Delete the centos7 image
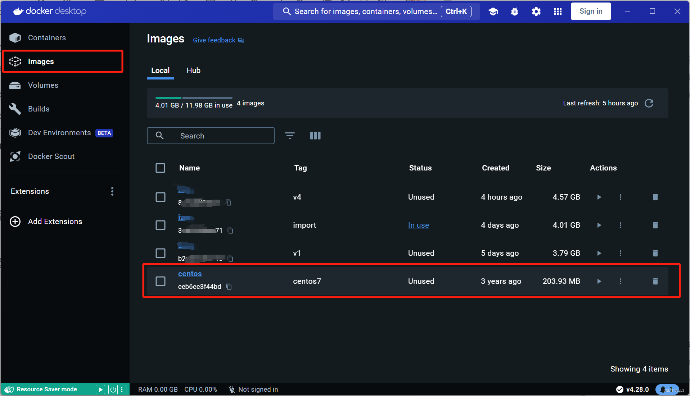690x396 pixels. (655, 281)
